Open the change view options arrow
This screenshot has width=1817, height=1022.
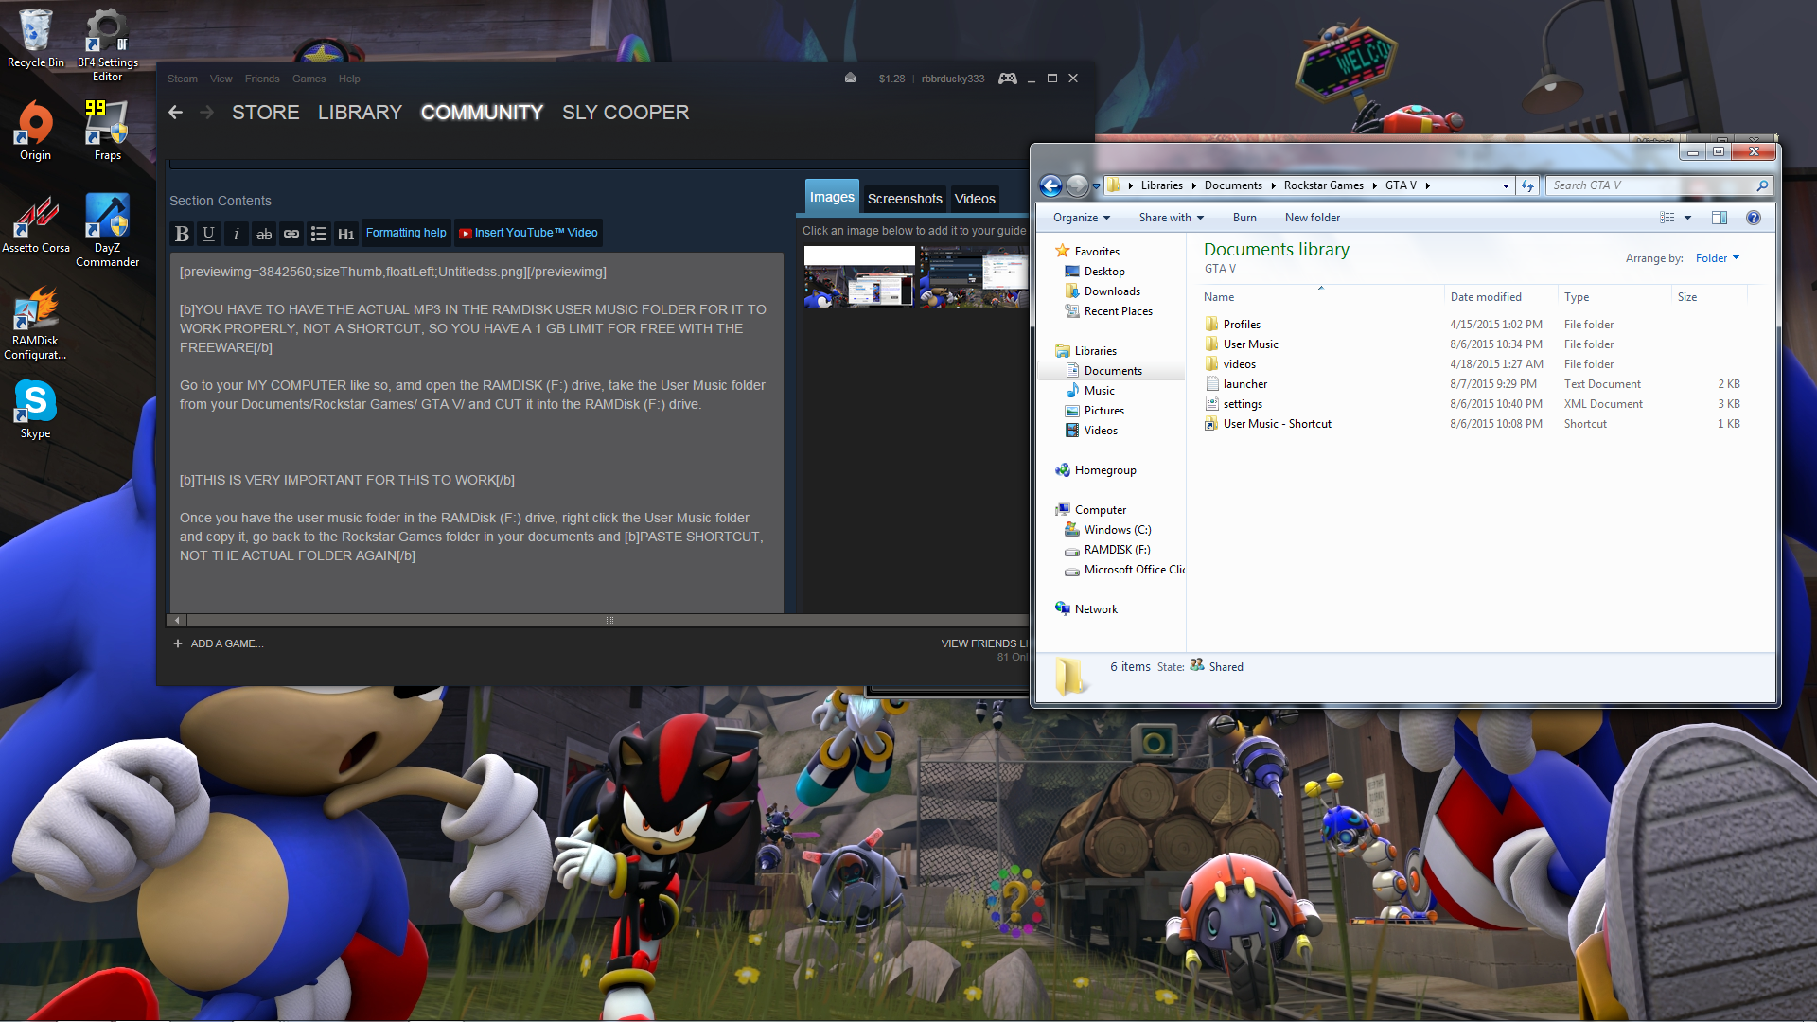pos(1687,218)
